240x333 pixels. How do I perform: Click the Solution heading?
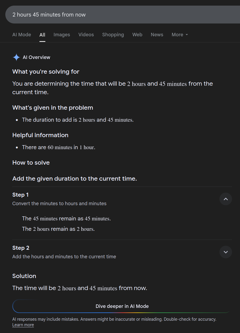[x=24, y=276]
